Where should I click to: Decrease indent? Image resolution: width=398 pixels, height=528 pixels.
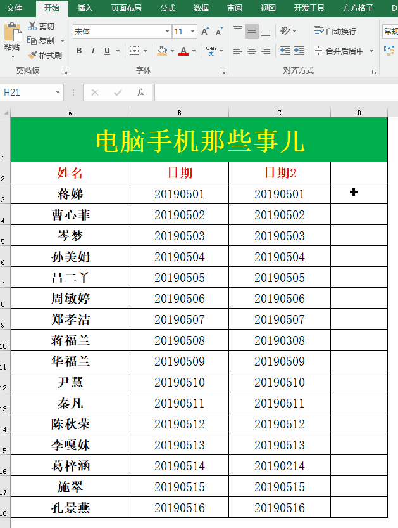285,51
